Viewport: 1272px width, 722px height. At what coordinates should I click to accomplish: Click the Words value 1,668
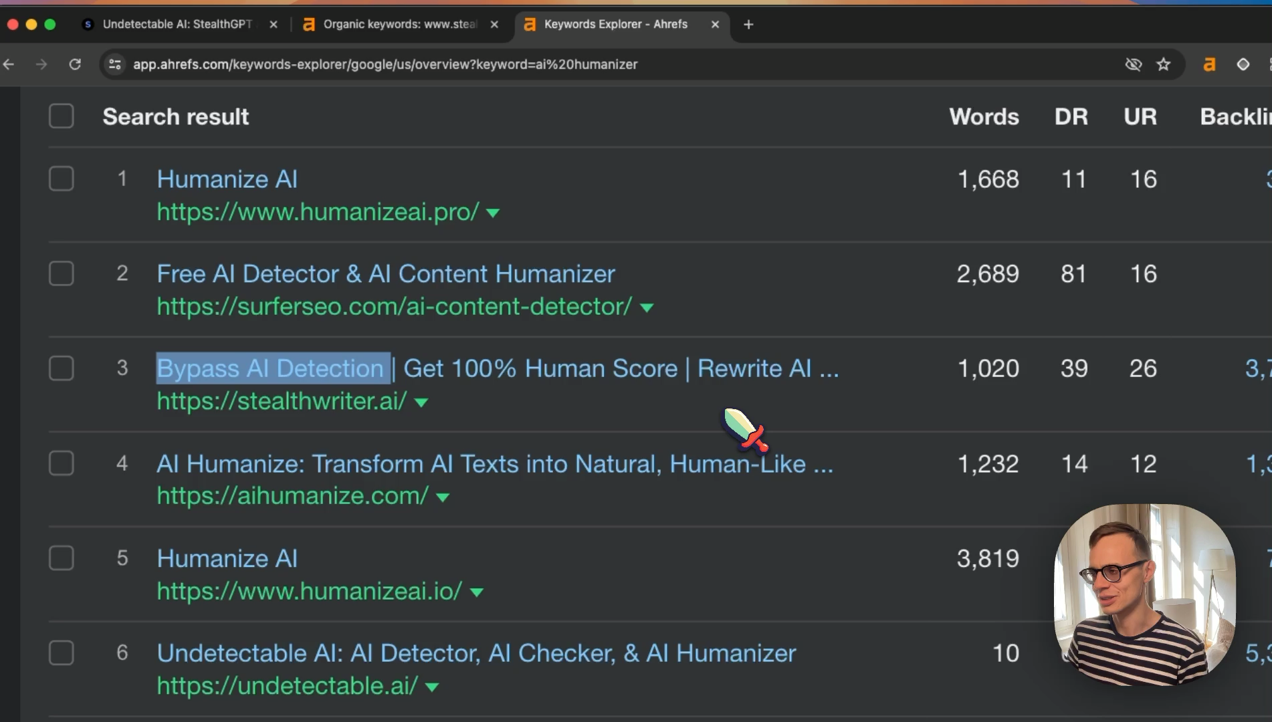[988, 179]
